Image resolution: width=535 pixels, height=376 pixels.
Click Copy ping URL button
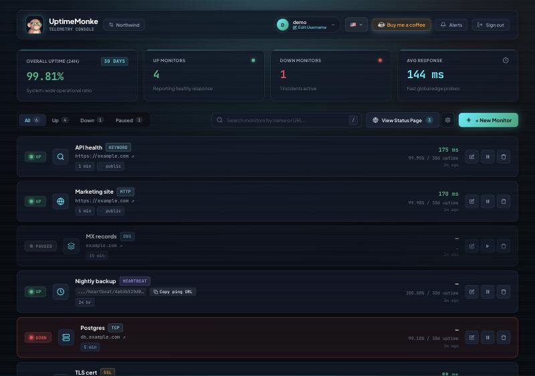(173, 292)
